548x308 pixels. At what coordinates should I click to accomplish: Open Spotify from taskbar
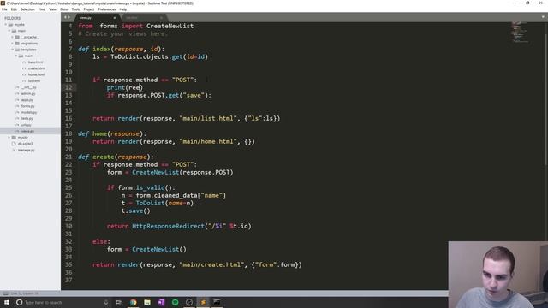175,302
